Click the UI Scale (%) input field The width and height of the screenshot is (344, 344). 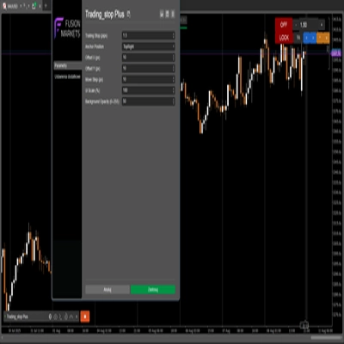pyautogui.click(x=148, y=90)
